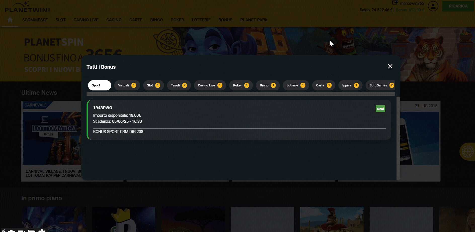
Task: Switch to the Slot bonus tab
Action: click(153, 85)
